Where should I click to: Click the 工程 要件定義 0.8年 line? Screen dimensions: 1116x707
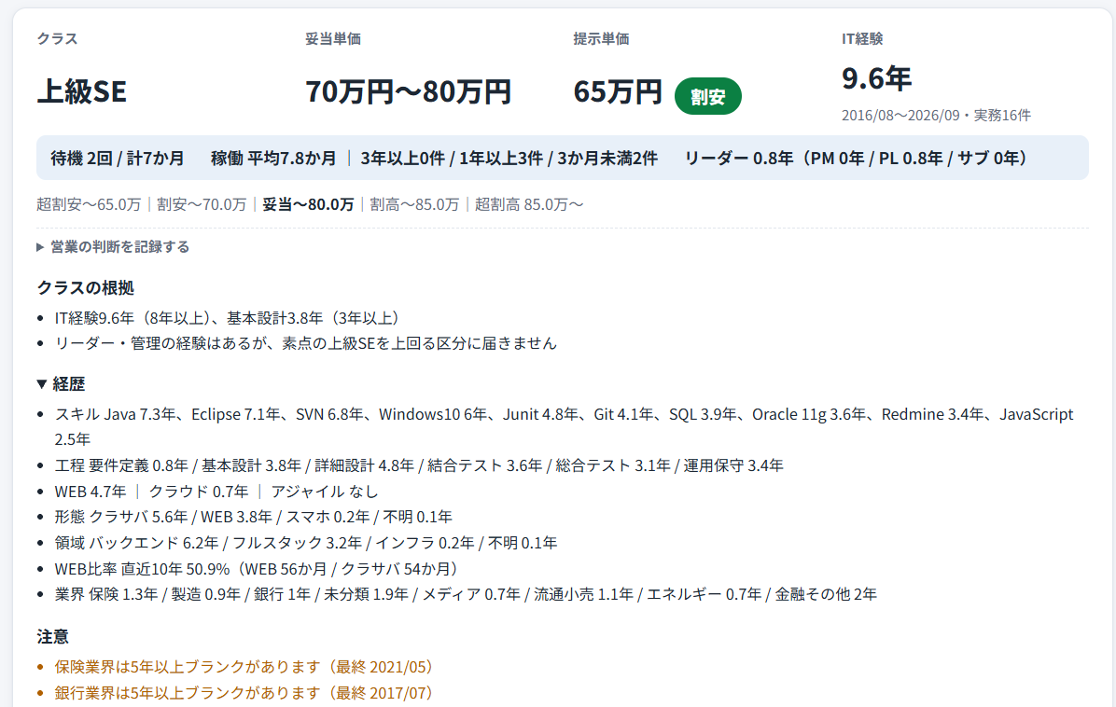click(419, 465)
